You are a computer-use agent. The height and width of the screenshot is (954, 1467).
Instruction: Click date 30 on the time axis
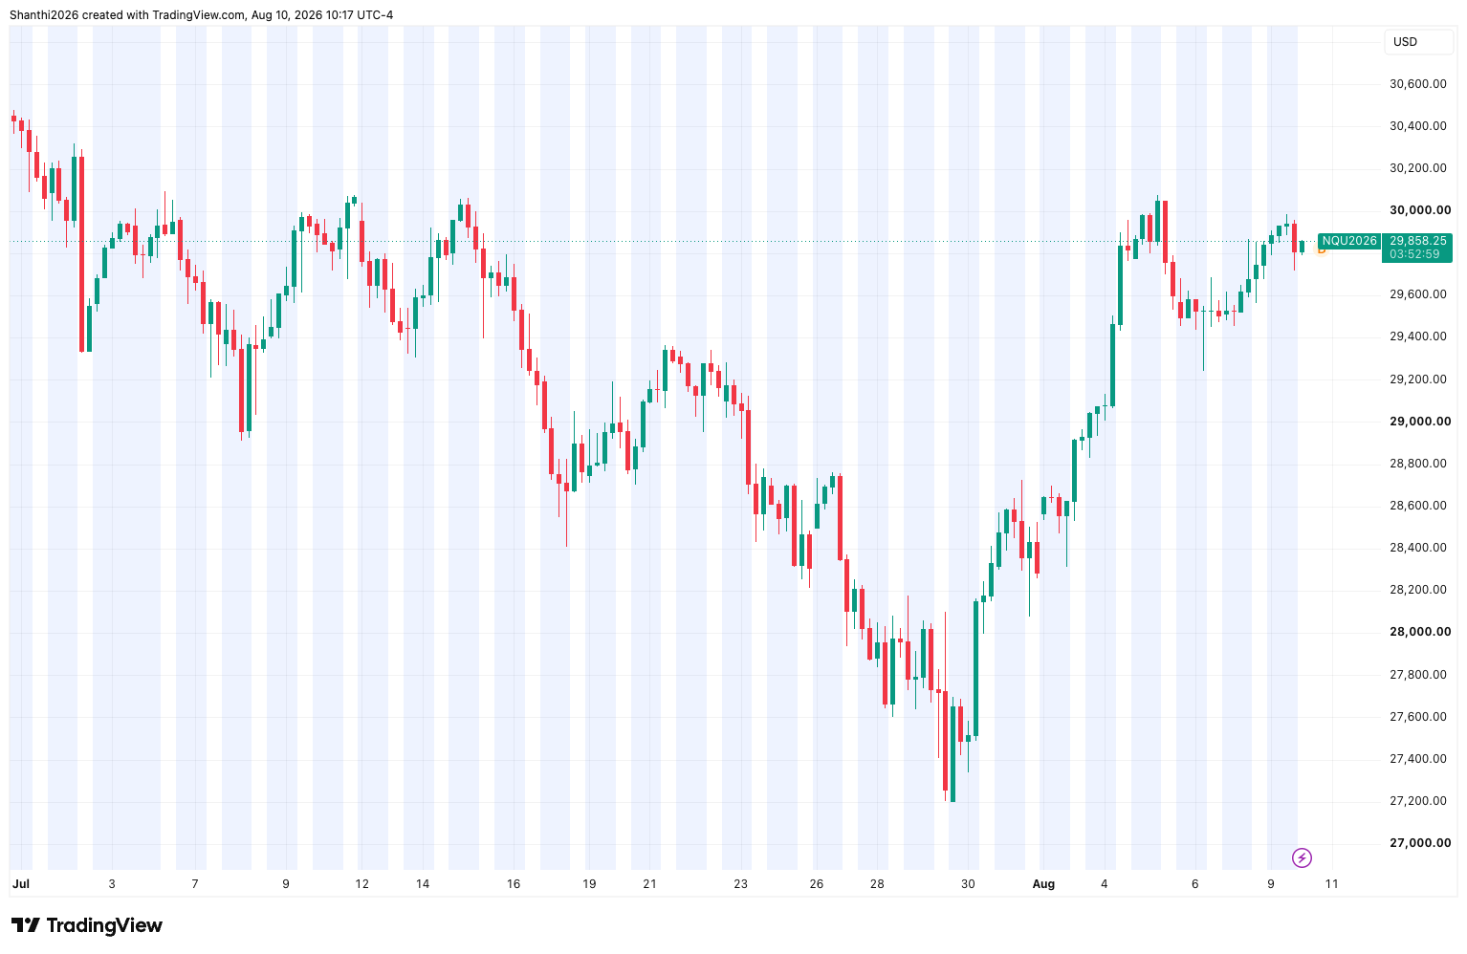pos(968,884)
